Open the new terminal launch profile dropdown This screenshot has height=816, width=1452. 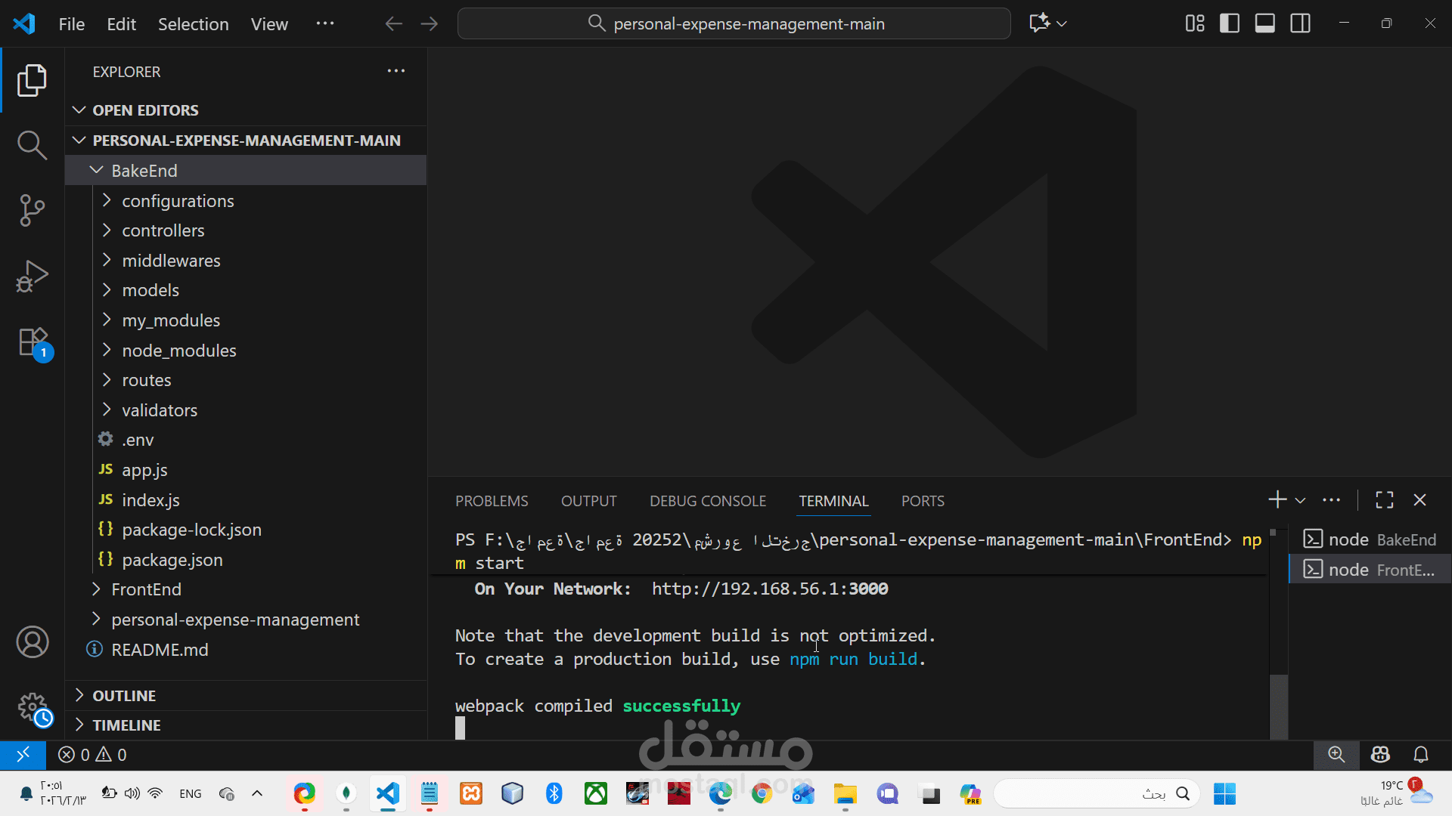pos(1300,500)
